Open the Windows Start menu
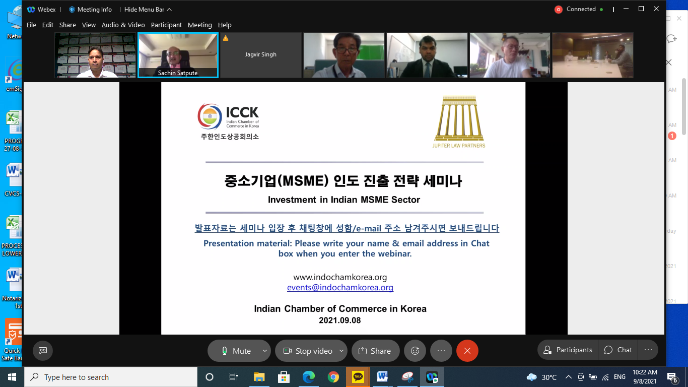 point(12,377)
